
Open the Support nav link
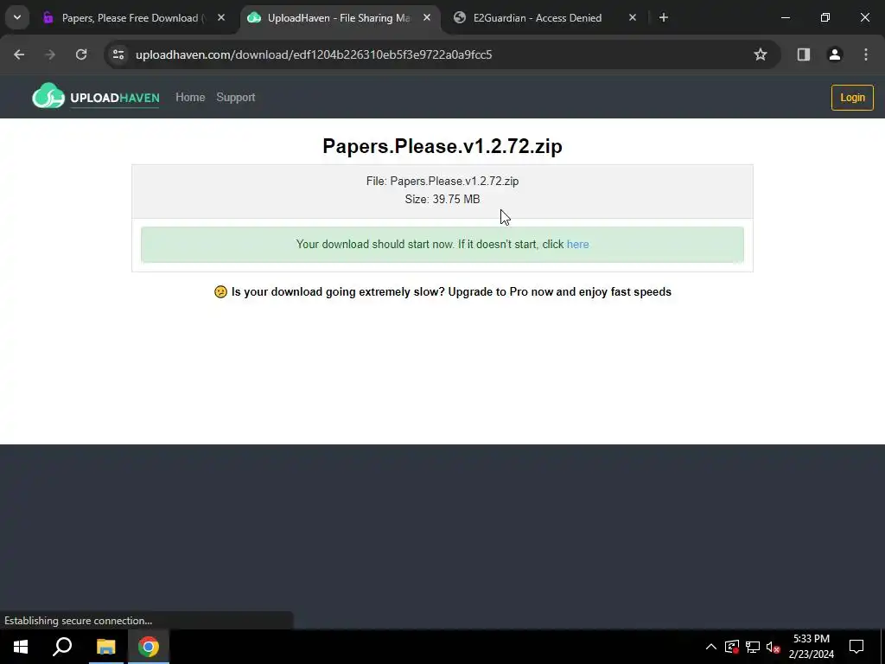click(x=236, y=97)
